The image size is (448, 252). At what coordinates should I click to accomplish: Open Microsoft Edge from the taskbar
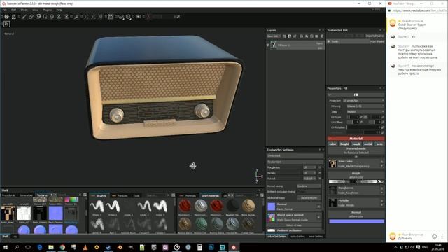[39, 247]
